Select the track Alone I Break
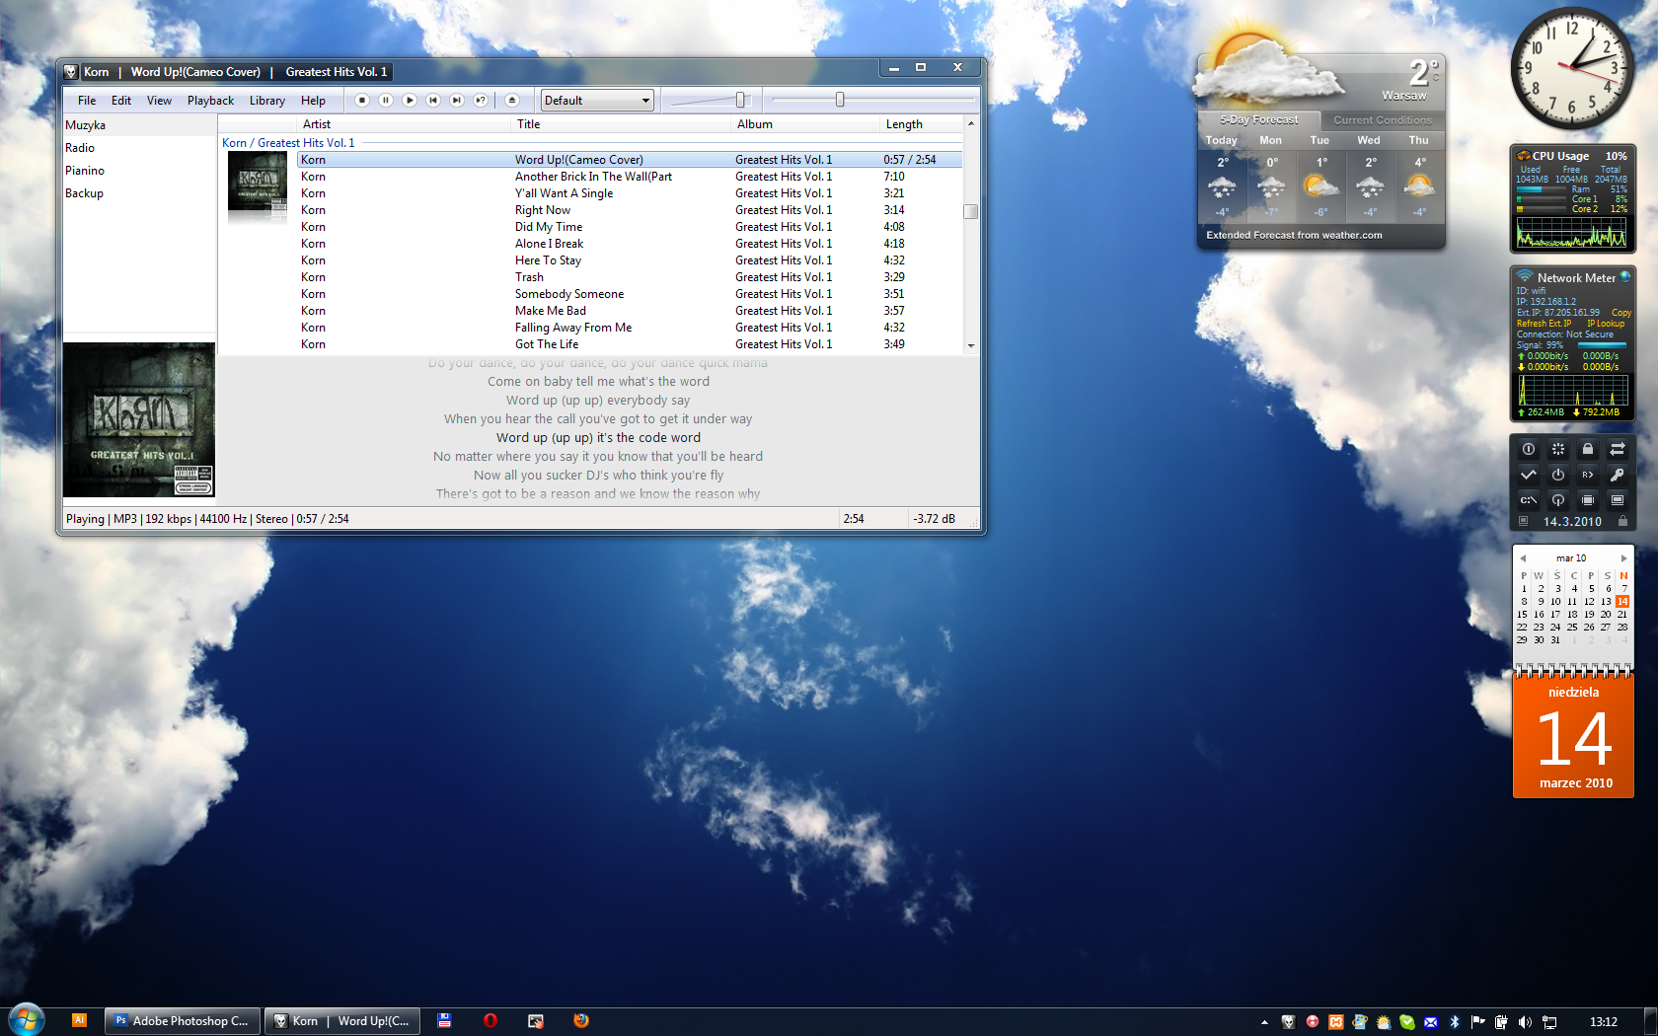Screen dimensions: 1658x1036 (x=630, y=244)
